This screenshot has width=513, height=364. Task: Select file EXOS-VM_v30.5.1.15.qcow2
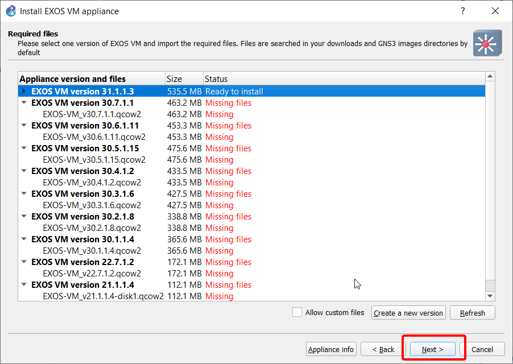(x=94, y=160)
